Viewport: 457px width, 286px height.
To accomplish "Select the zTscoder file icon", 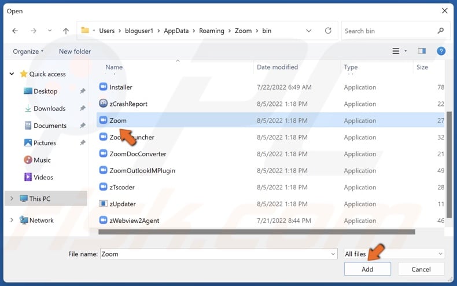I will tap(103, 186).
